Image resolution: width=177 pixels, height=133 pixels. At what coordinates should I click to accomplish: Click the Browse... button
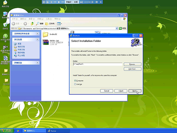click(132, 64)
